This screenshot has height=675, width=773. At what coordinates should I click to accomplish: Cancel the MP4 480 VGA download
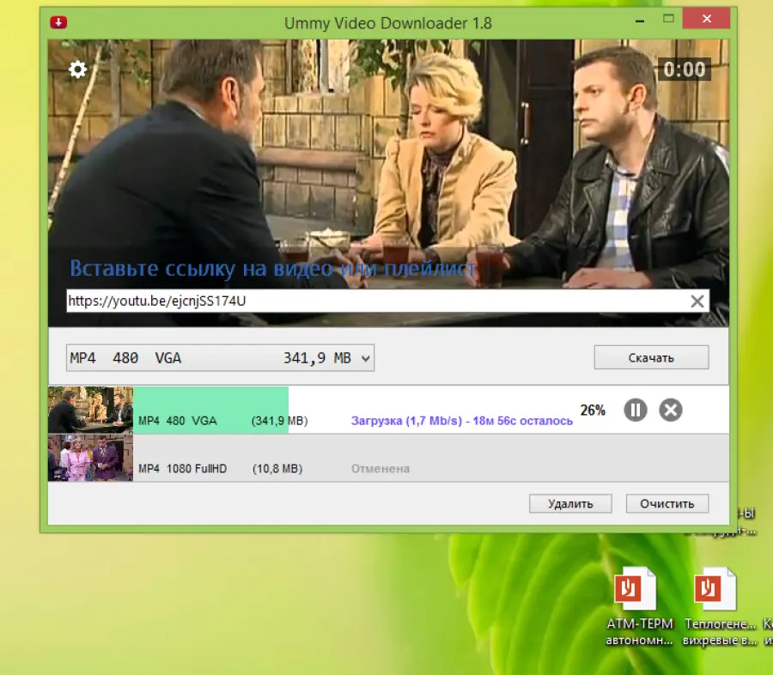pos(671,410)
